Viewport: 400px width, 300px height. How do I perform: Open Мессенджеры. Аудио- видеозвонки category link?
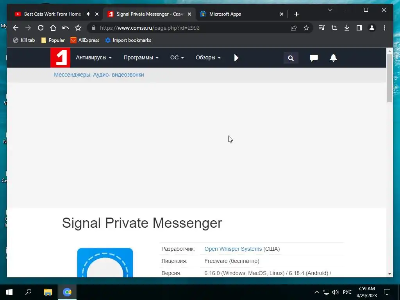click(x=99, y=75)
